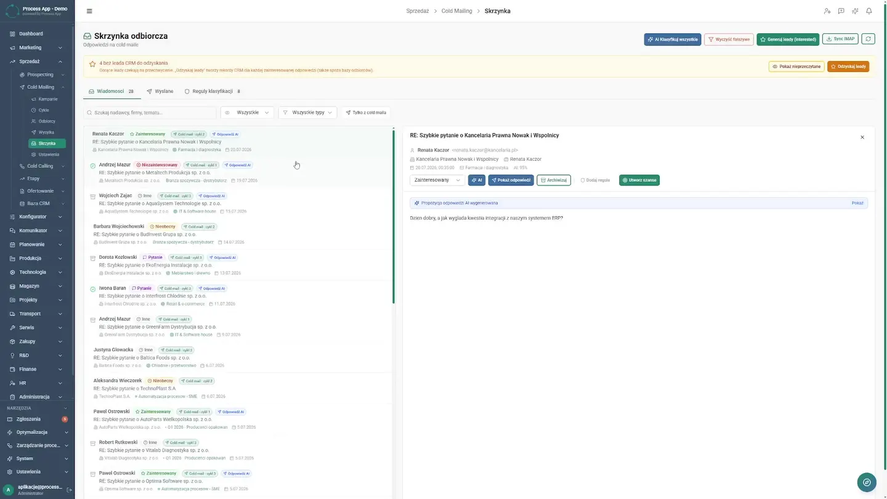Click the refresh icon button beside Sync IMAP
The image size is (887, 499).
click(x=868, y=39)
